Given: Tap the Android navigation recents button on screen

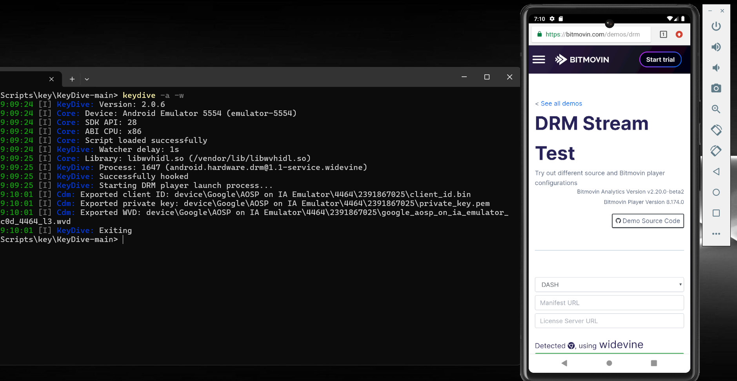Looking at the screenshot, I should pos(654,363).
